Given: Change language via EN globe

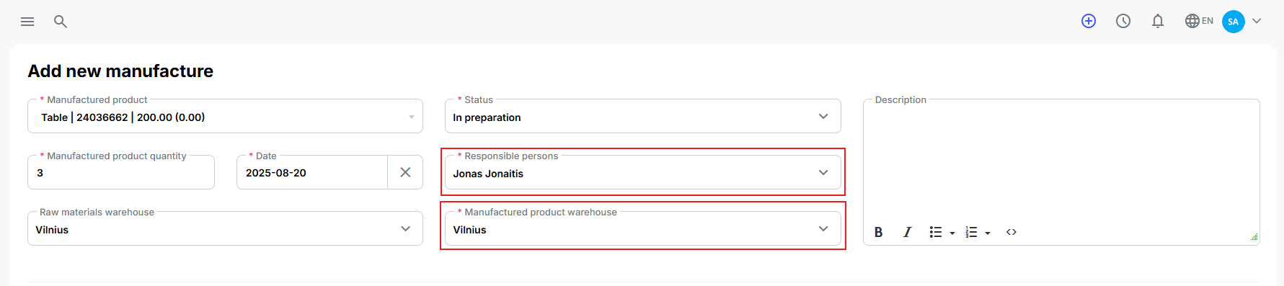Looking at the screenshot, I should point(1199,21).
